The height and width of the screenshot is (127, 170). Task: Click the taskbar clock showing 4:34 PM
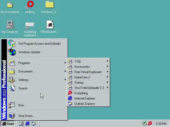tap(161, 124)
